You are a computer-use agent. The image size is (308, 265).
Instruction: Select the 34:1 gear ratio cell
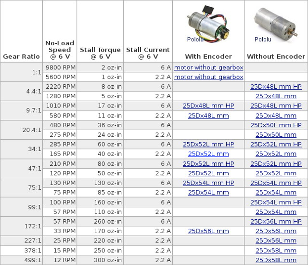coord(21,149)
